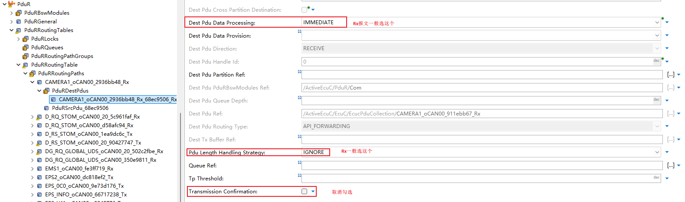Screen dimensions: 685x202
Task: Click Dest Pdu Queue Depth field
Action: tap(481, 100)
